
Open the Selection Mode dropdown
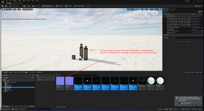15,6
